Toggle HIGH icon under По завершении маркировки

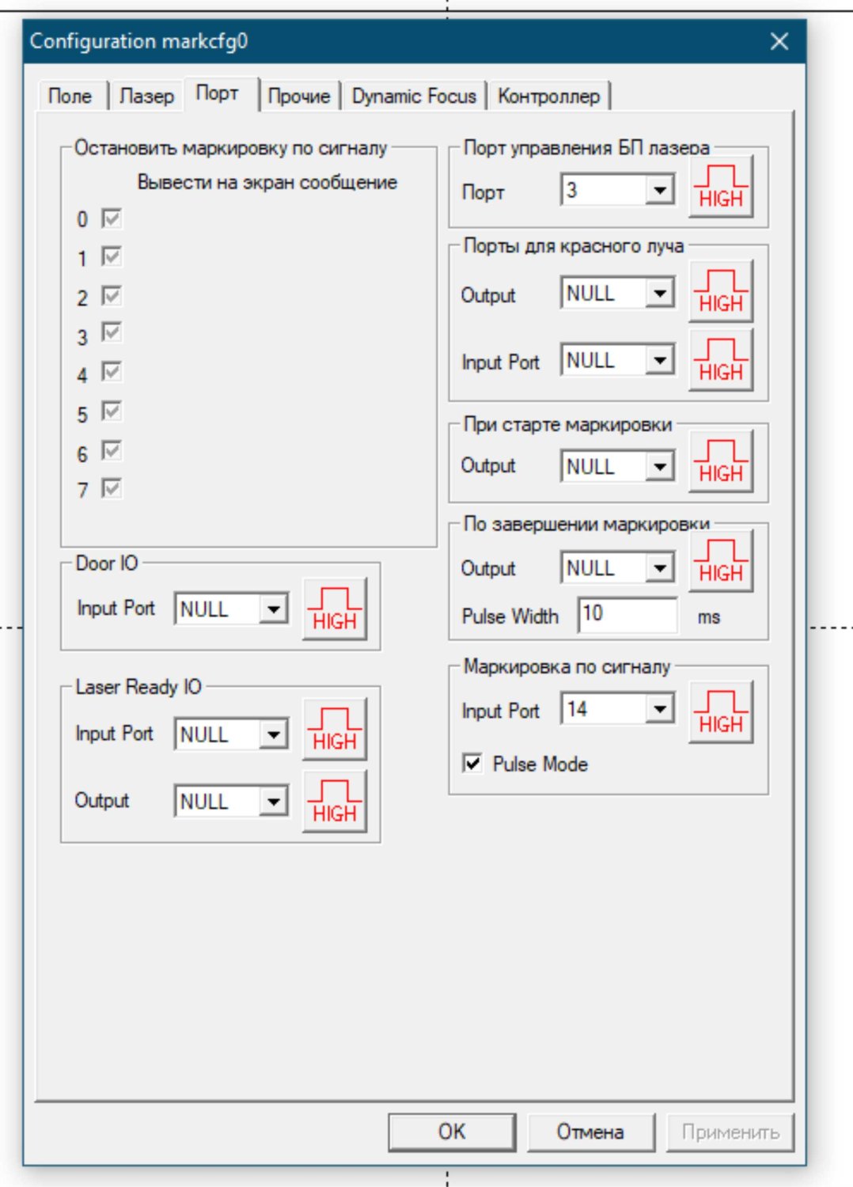point(720,563)
